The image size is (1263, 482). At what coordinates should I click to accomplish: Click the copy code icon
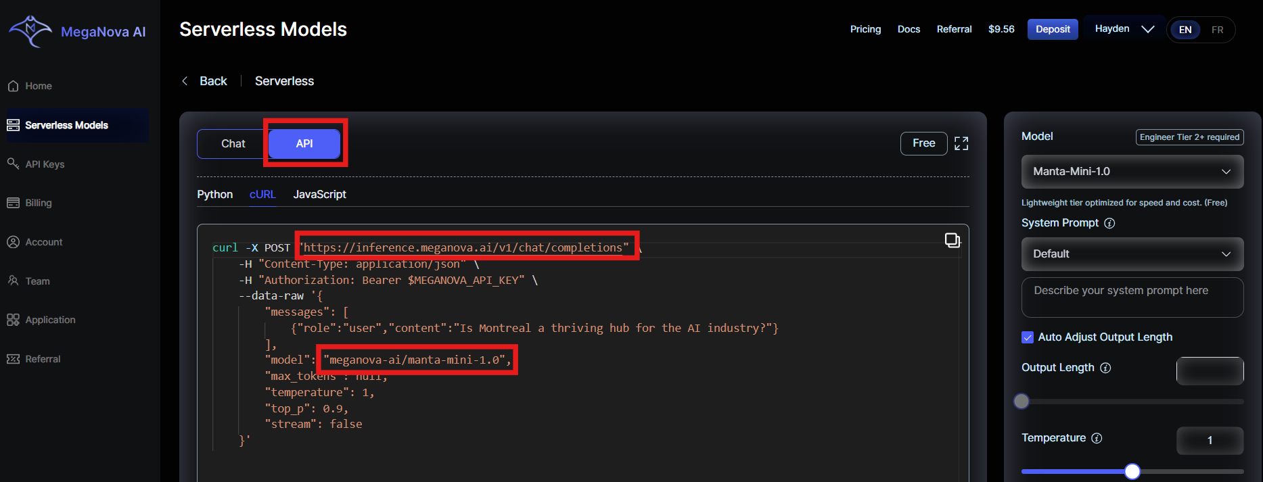point(952,240)
